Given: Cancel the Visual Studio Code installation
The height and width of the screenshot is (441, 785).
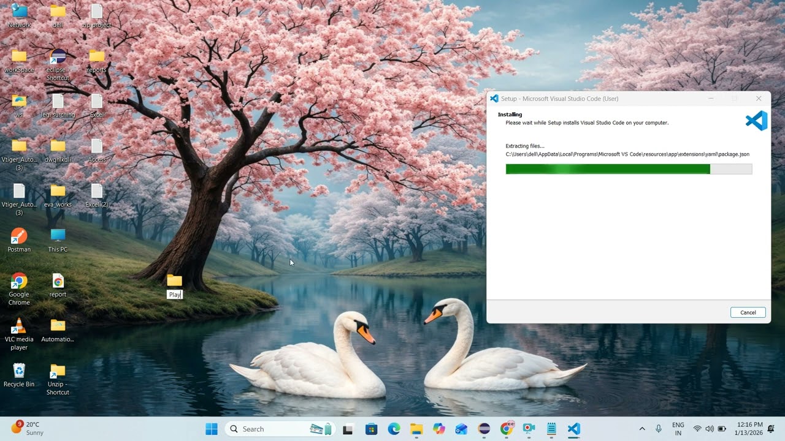Looking at the screenshot, I should 748,312.
